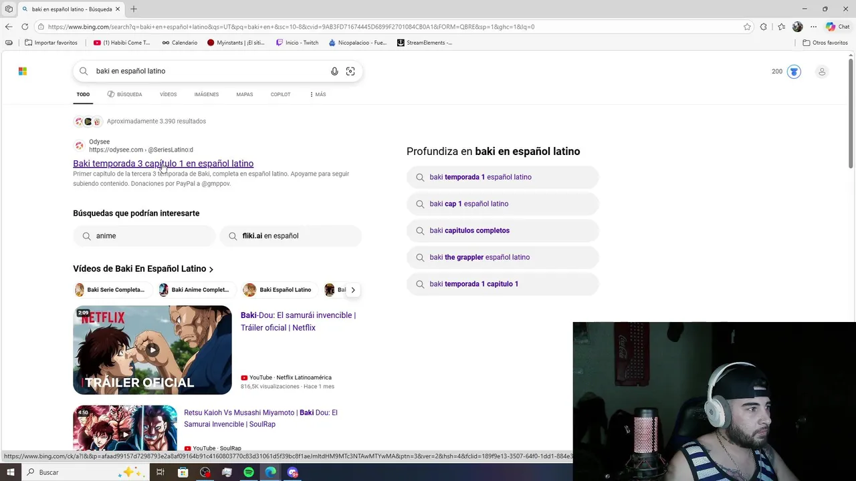Open the Bing account sign-in icon

coord(822,71)
